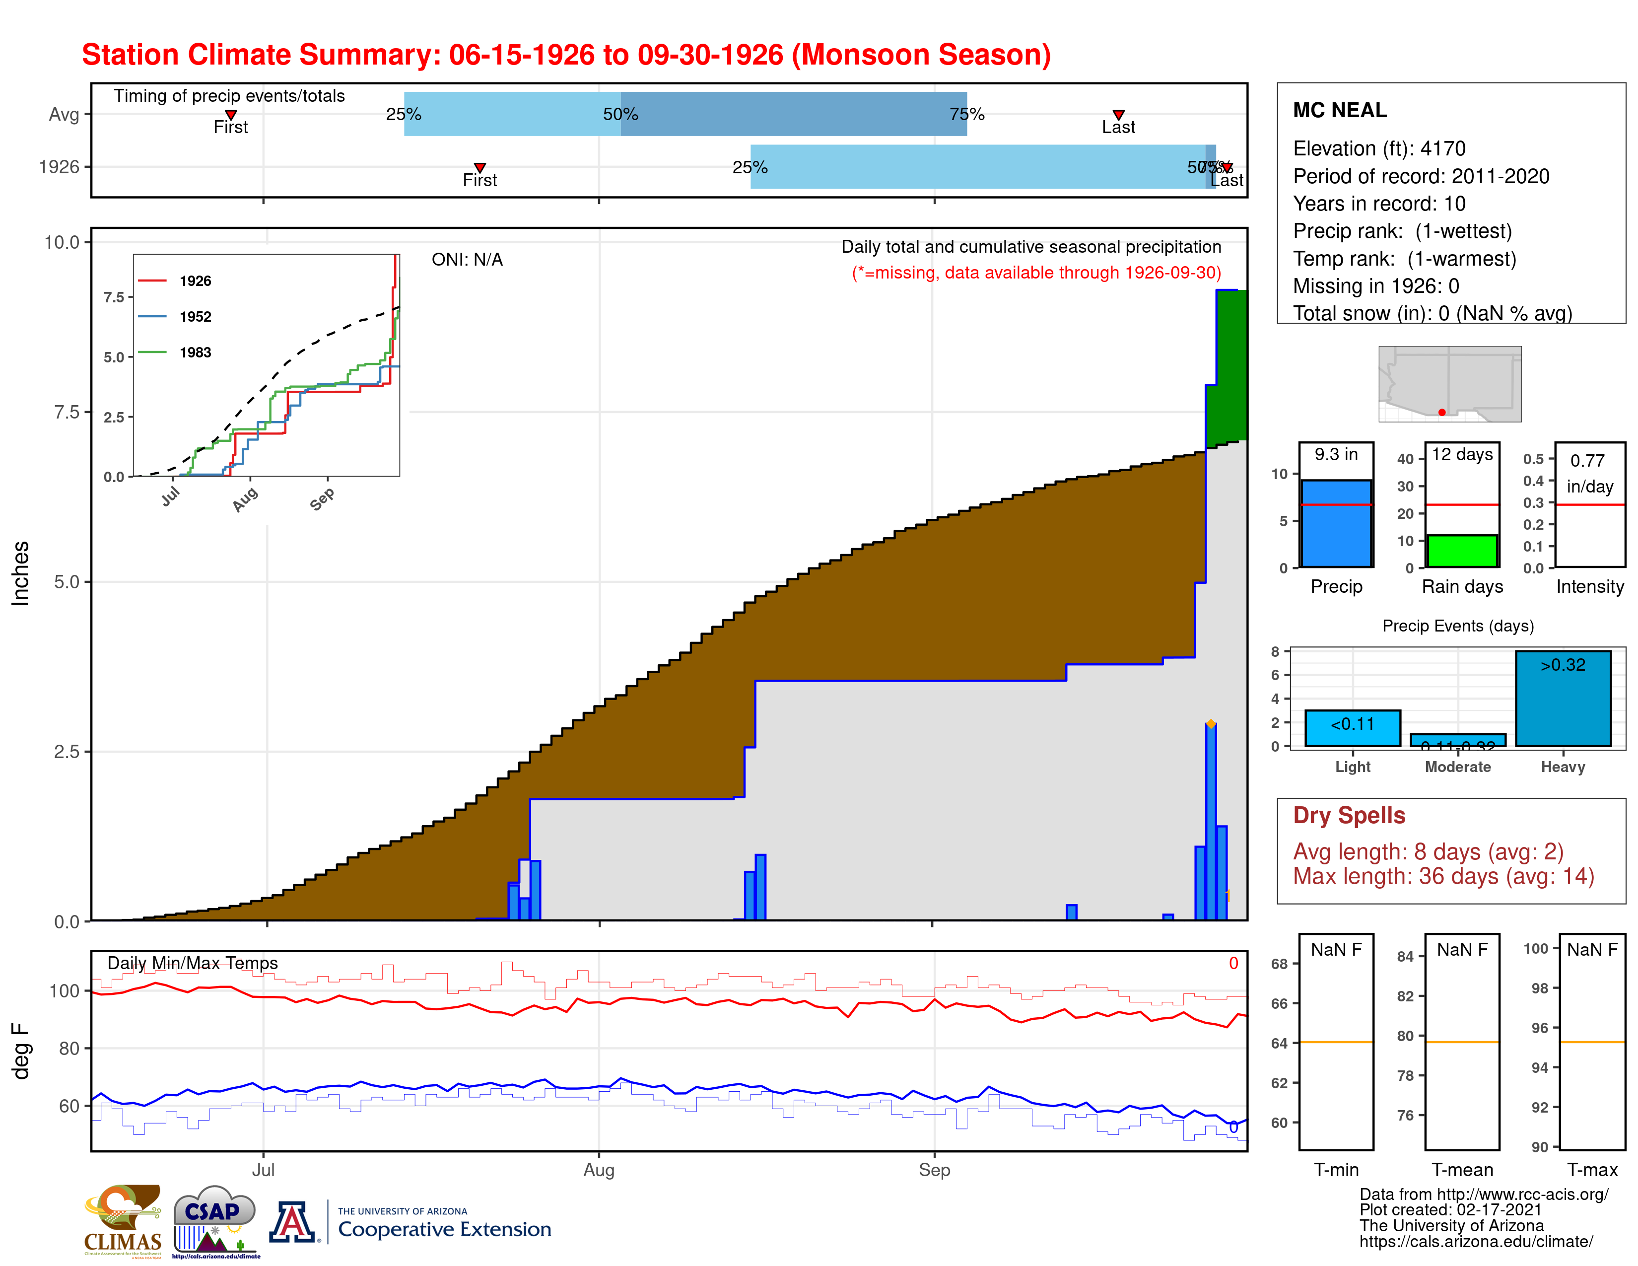This screenshot has width=1638, height=1266.
Task: Click the 1926 row 'First' triangle marker
Action: (480, 167)
